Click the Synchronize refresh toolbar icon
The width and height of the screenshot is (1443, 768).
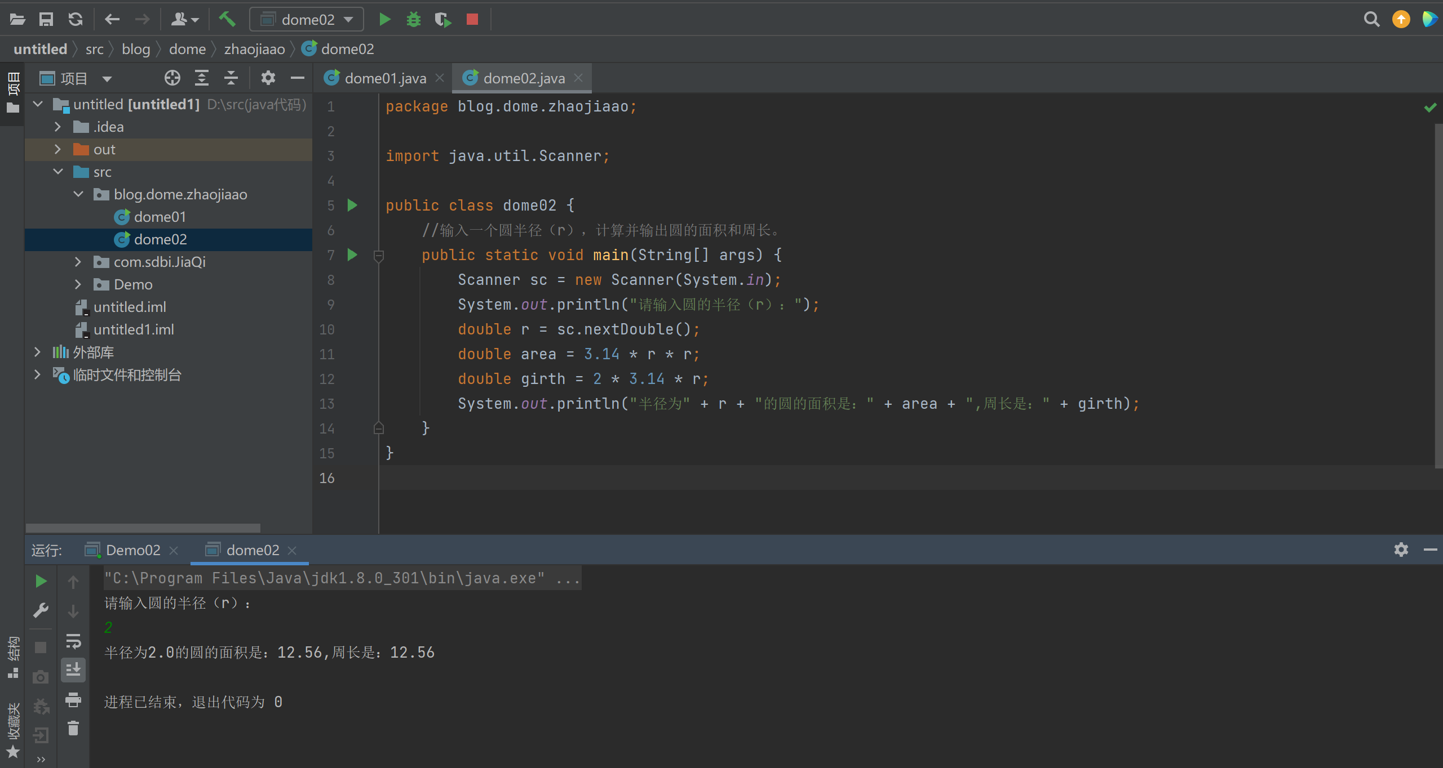click(x=75, y=19)
